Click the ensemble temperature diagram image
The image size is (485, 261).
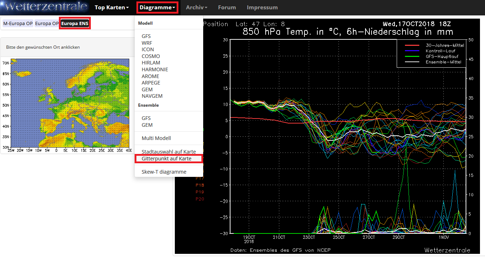click(x=327, y=136)
